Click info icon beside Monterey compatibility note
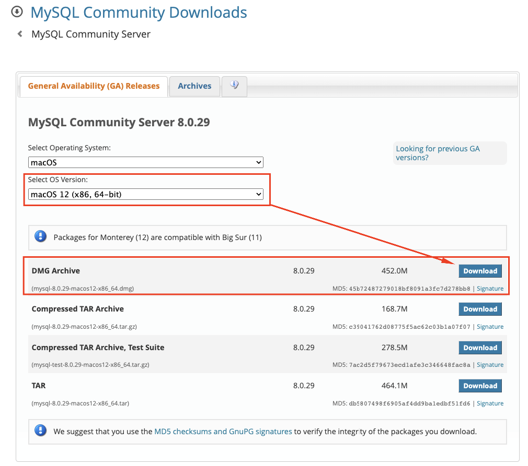The height and width of the screenshot is (466, 528). pos(40,236)
